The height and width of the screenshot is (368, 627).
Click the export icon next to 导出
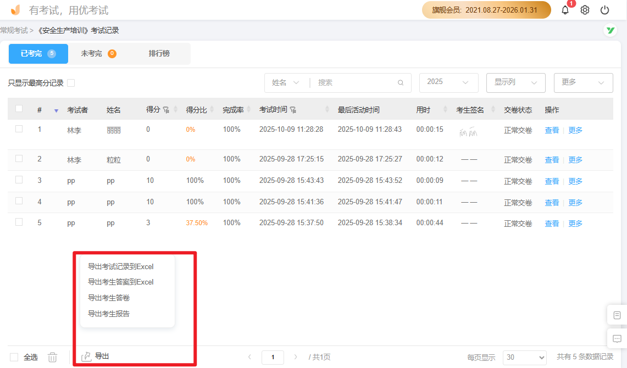[86, 356]
